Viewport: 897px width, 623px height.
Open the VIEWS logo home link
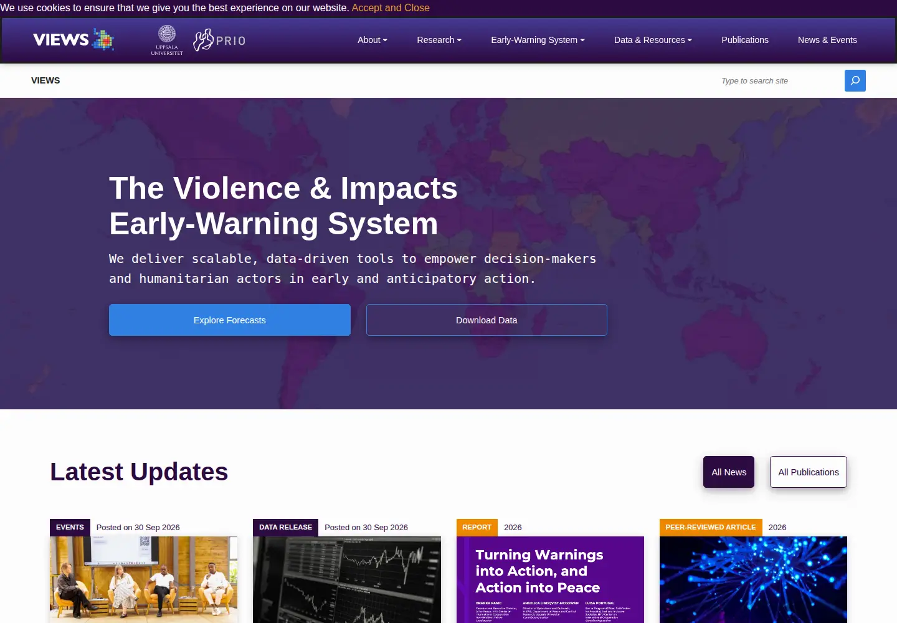74,40
